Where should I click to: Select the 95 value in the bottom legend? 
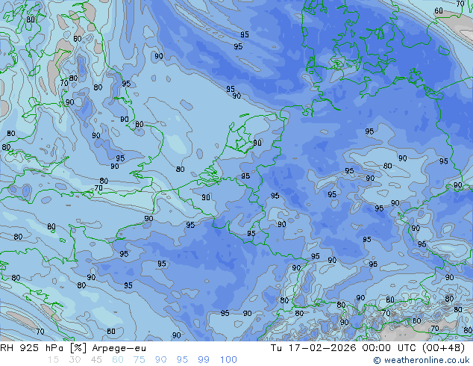(182, 360)
